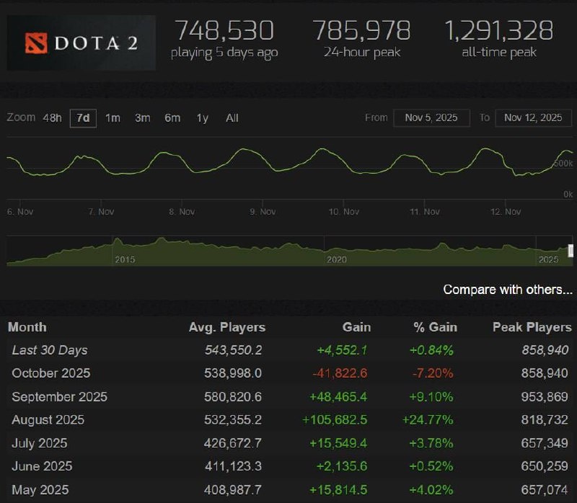Click the Gain column header
Viewport: 577px width, 503px height.
(356, 327)
